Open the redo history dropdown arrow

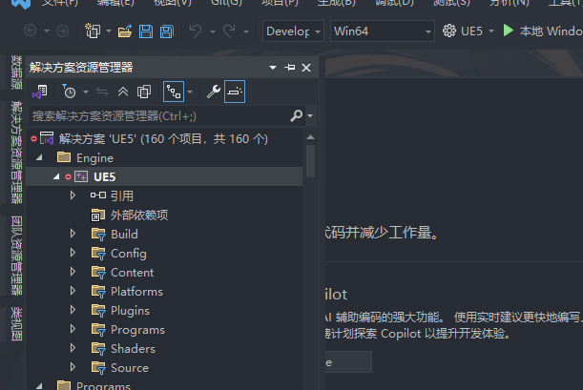(246, 31)
